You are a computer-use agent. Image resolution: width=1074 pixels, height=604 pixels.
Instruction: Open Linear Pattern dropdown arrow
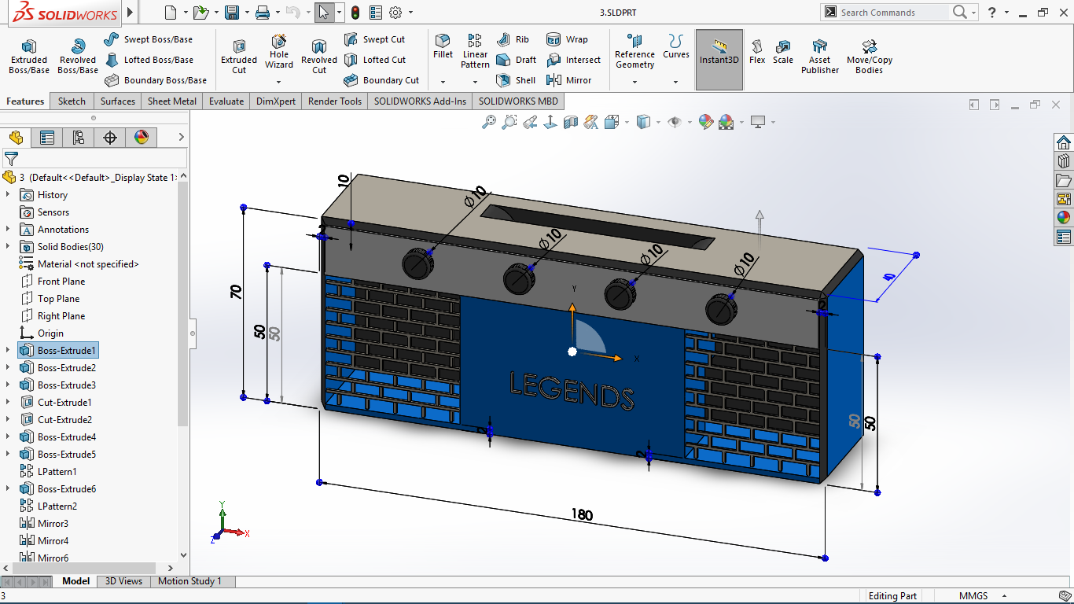[x=475, y=81]
